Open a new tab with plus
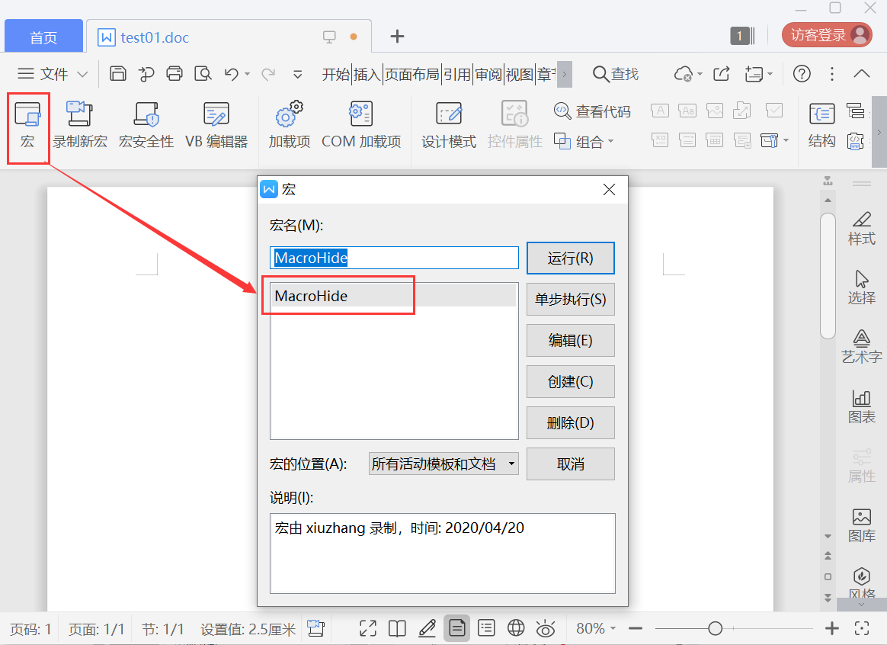The height and width of the screenshot is (645, 887). tap(397, 36)
